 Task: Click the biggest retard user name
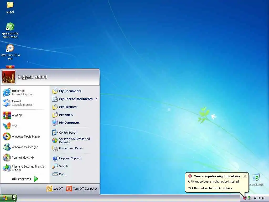32,77
